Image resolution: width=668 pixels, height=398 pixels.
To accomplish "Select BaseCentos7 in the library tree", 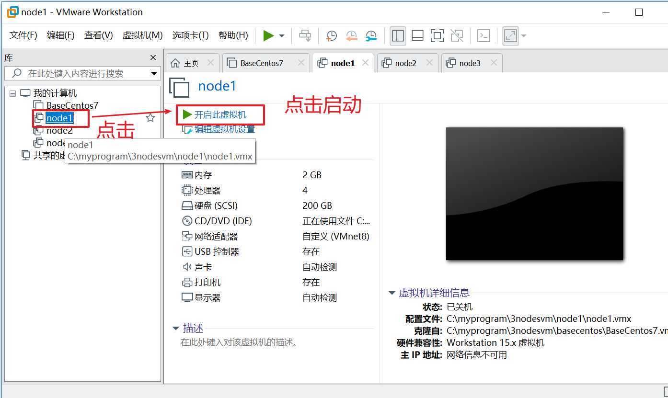I will pyautogui.click(x=72, y=105).
